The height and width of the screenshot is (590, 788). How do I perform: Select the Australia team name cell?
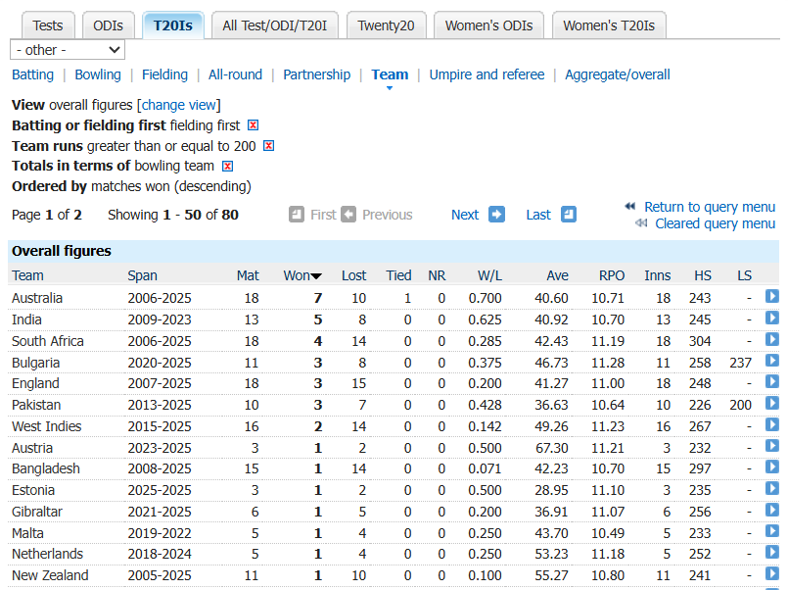(x=37, y=298)
